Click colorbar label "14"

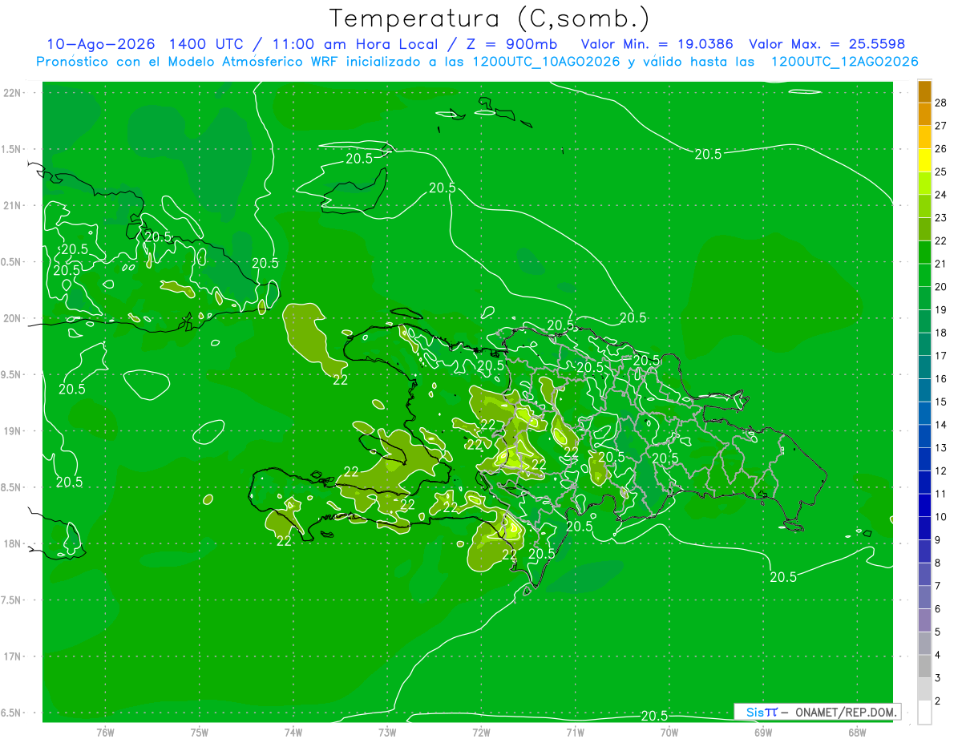pyautogui.click(x=941, y=425)
